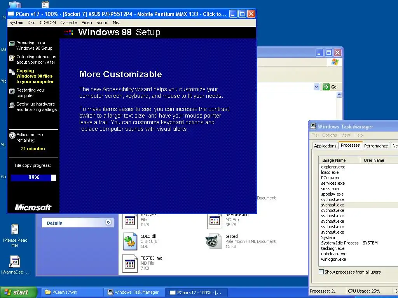
Task: Click the Windows 98 Setup flag logo
Action: (x=68, y=32)
